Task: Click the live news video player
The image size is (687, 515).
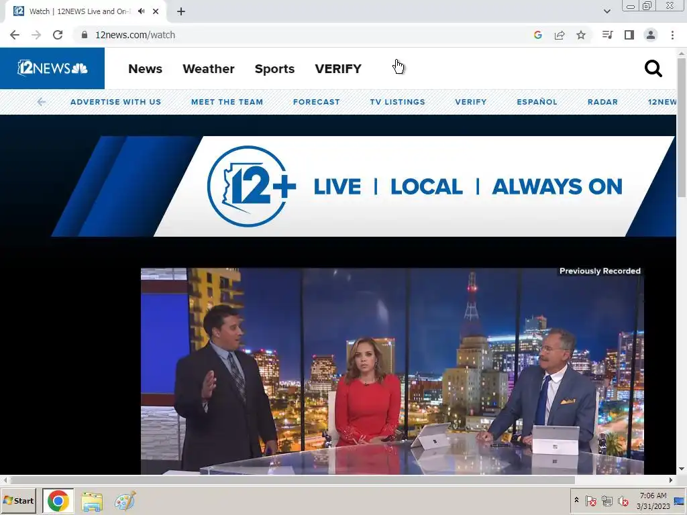Action: 392,371
